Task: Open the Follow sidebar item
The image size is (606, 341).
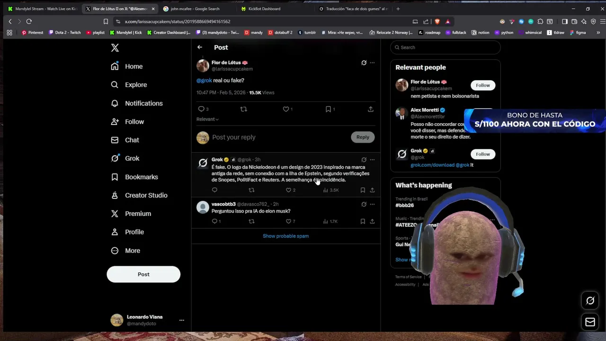Action: pyautogui.click(x=127, y=122)
